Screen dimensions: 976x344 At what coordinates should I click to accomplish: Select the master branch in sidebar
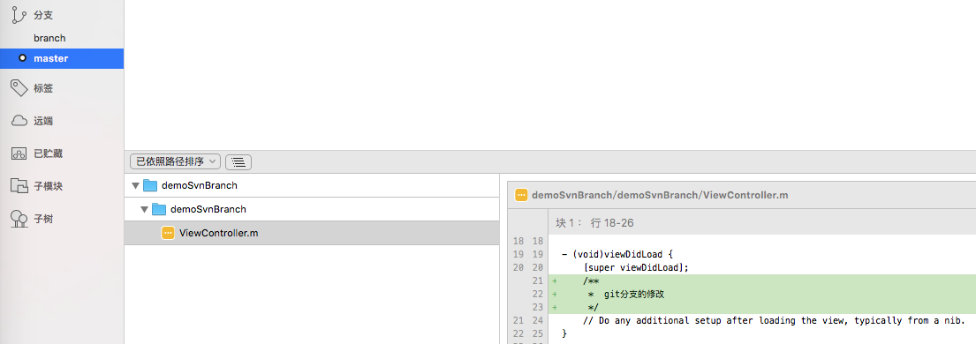pyautogui.click(x=62, y=58)
